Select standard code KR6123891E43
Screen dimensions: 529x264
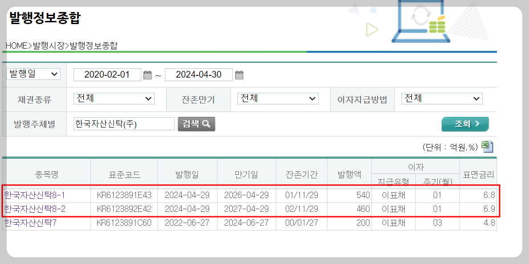tap(124, 195)
